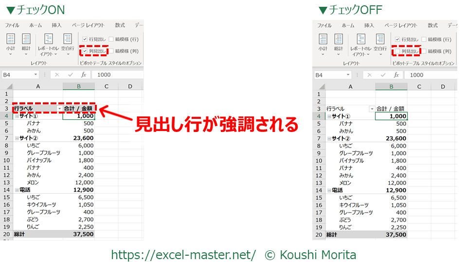Collapse the サイト② group in the left pivot table
Viewport: 467px width, 262px height.
[17, 138]
